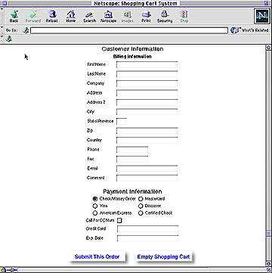This screenshot has width=272, height=273.
Task: Click the Address 2 field
Action: [x=147, y=102]
